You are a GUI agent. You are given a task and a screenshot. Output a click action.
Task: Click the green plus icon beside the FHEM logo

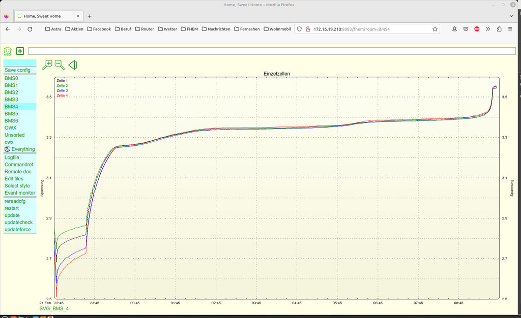tap(20, 51)
